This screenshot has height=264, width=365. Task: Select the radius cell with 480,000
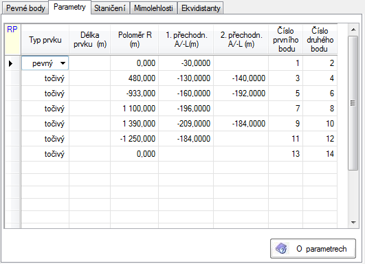click(x=134, y=78)
